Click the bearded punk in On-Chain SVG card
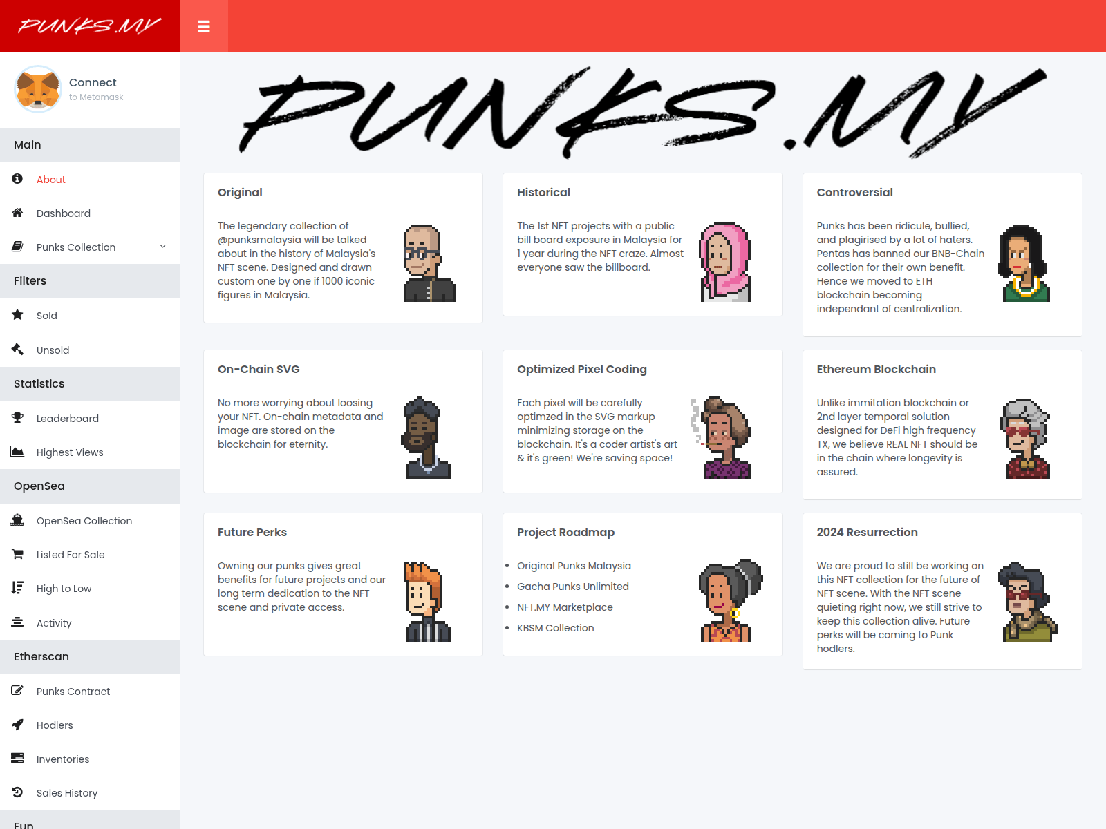This screenshot has height=829, width=1106. coord(427,437)
